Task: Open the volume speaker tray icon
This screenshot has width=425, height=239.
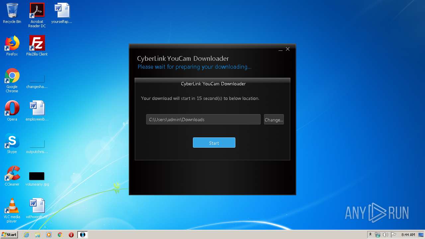Action: (x=385, y=235)
